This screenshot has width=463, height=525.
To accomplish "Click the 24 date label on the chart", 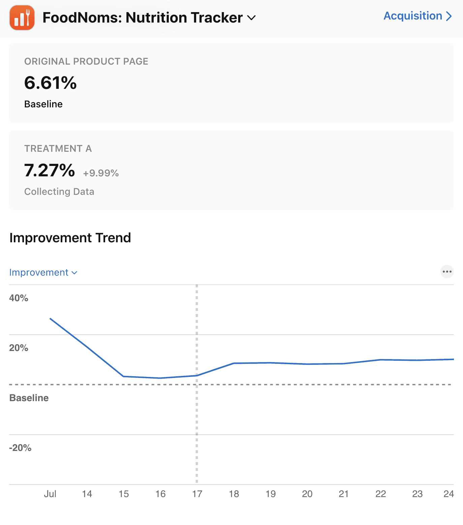I will coord(449,494).
